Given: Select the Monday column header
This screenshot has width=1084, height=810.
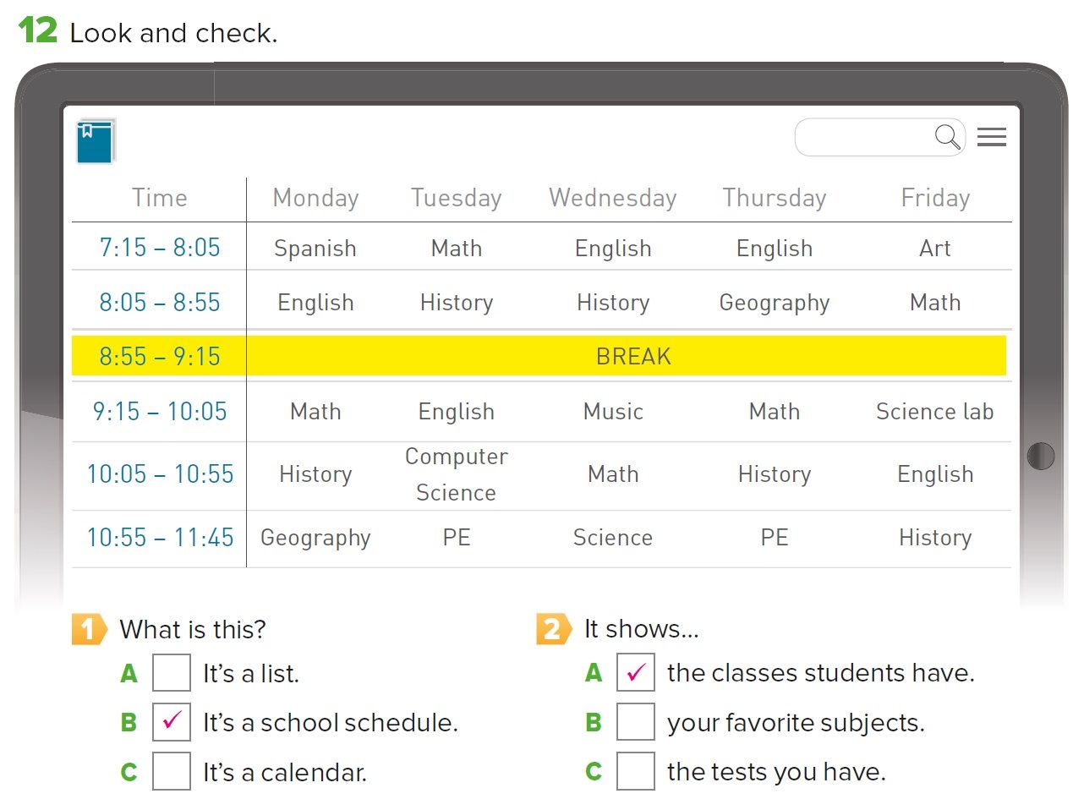Looking at the screenshot, I should [315, 198].
